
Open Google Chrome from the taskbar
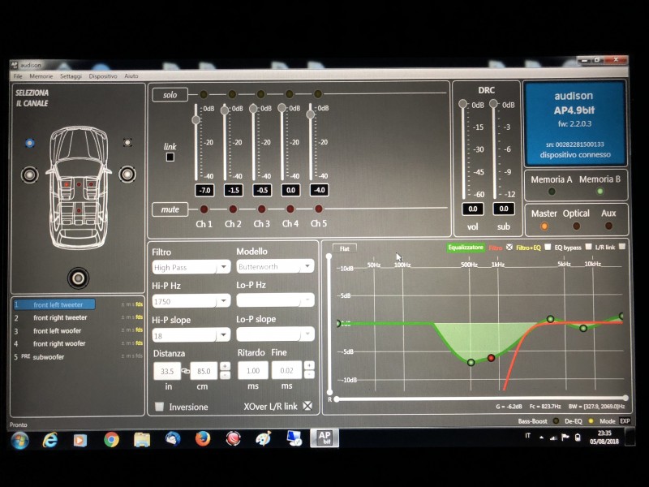[x=111, y=439]
